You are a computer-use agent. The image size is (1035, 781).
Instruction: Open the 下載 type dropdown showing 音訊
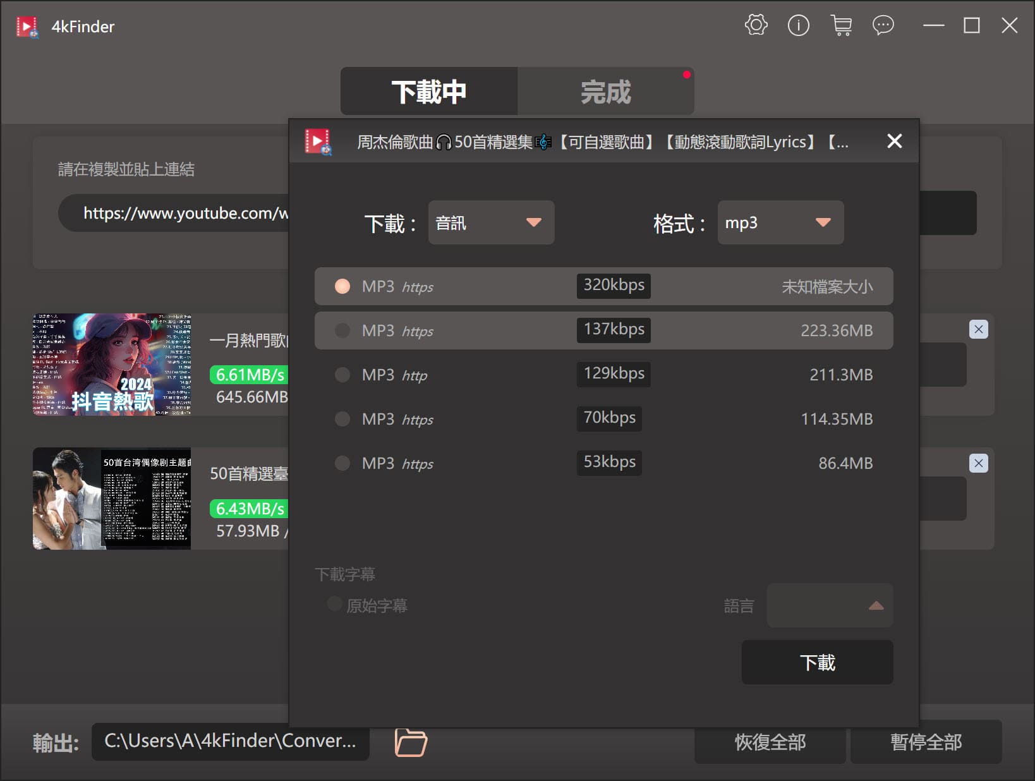coord(491,222)
